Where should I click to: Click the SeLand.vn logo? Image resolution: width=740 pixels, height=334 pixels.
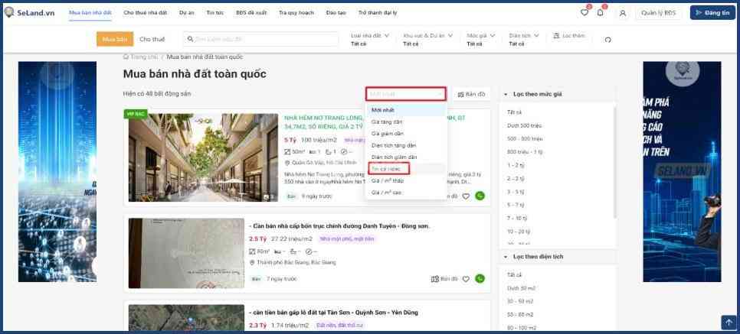coord(31,12)
